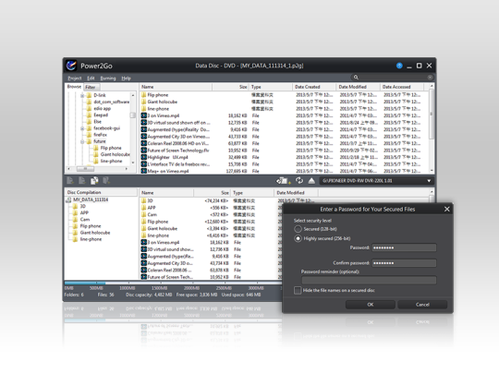Select 'L'interface TV de la freebox' row

point(284,164)
